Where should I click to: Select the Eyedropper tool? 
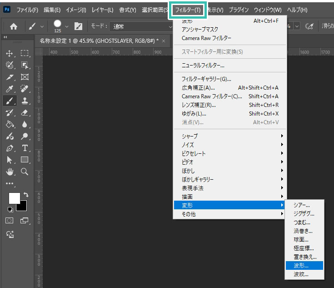pos(10,89)
